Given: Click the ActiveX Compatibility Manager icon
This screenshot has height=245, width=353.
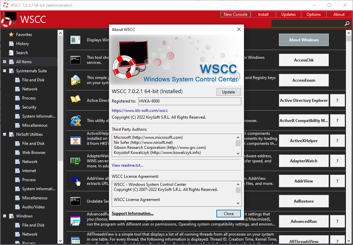Looking at the screenshot, I should tap(76, 121).
